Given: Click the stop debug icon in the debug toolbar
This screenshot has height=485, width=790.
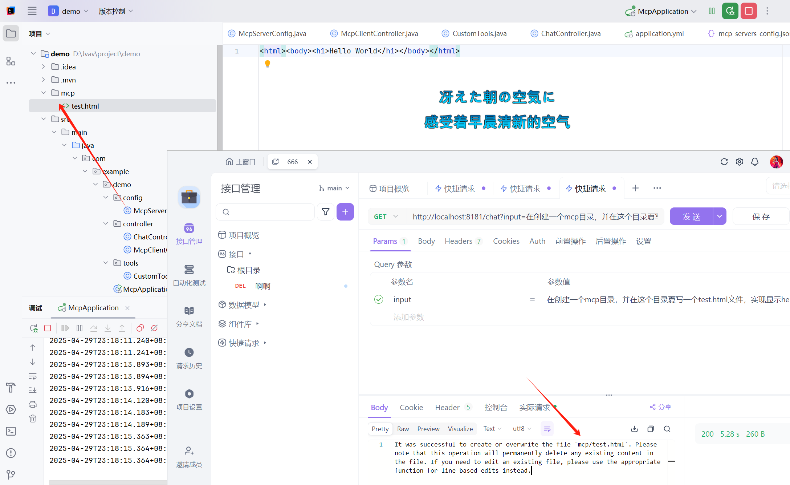Looking at the screenshot, I should coord(48,328).
